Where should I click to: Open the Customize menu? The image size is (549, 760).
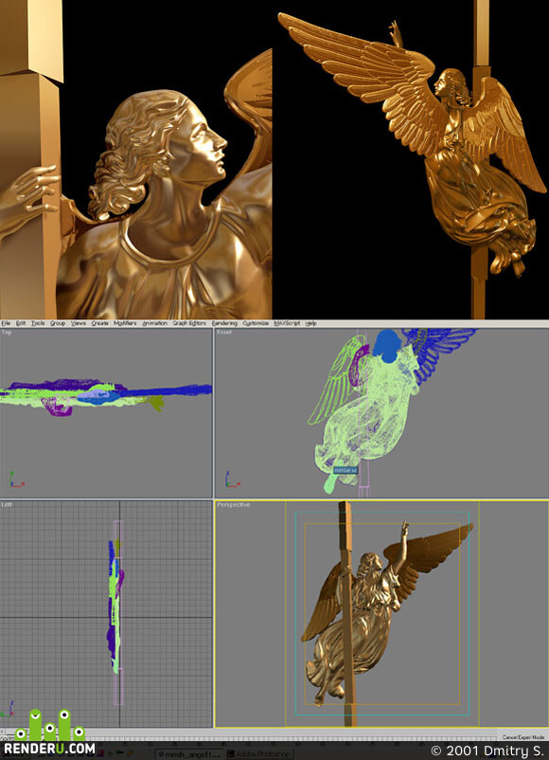(x=256, y=323)
